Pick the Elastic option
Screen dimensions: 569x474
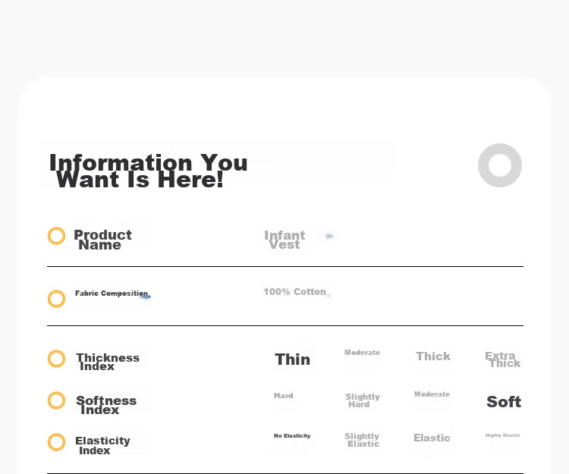(x=432, y=438)
